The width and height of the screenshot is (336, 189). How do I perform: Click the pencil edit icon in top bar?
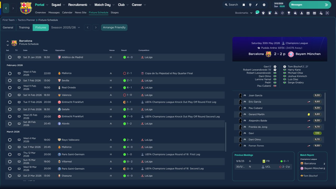pos(257,5)
